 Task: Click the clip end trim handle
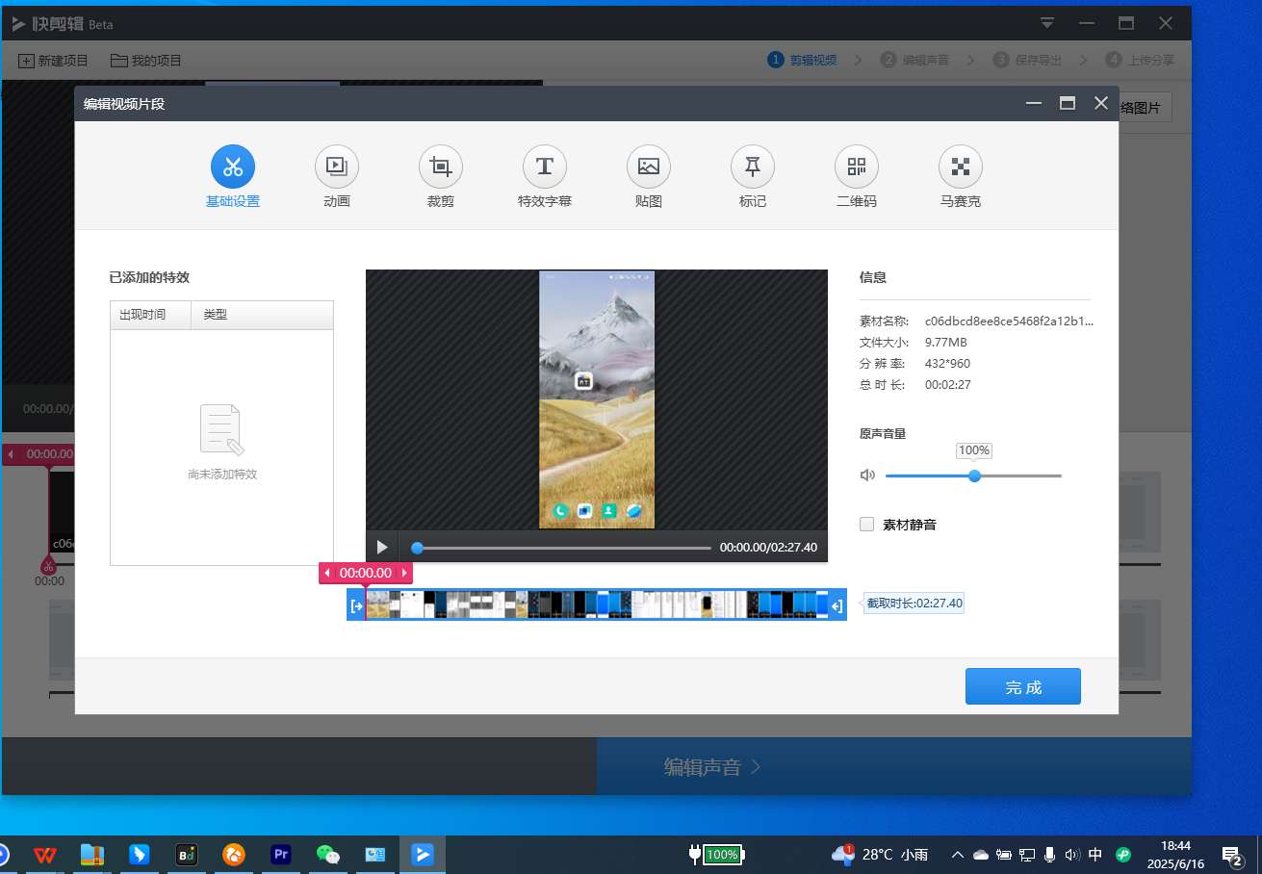[837, 605]
